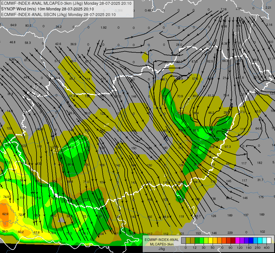Click the gray swatch in the MLCAPE legend
This screenshot has width=275, height=253.
(x=184, y=240)
